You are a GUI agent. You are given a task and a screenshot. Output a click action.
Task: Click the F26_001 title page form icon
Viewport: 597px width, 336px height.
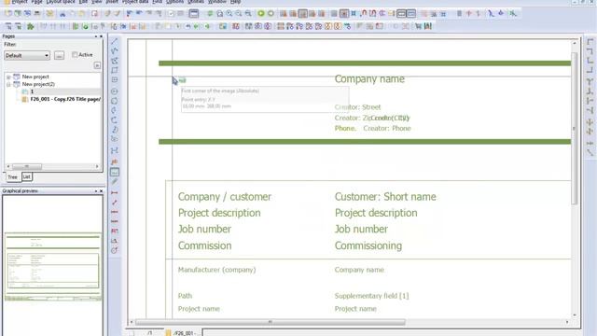(25, 99)
